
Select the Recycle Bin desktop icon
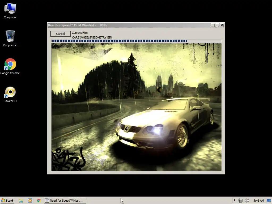(10, 38)
